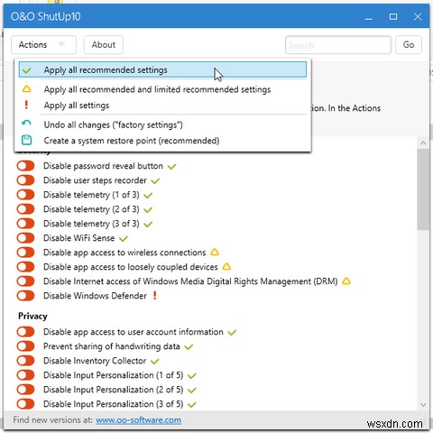Switch on Disable Inventory Collector
The height and width of the screenshot is (433, 433).
[25, 361]
